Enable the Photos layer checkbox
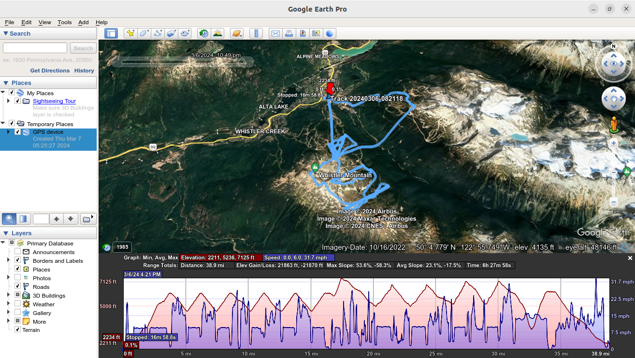 point(18,278)
